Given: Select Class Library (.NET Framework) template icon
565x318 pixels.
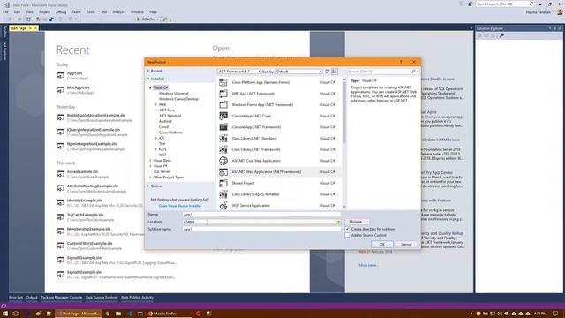Looking at the screenshot, I should (223, 149).
